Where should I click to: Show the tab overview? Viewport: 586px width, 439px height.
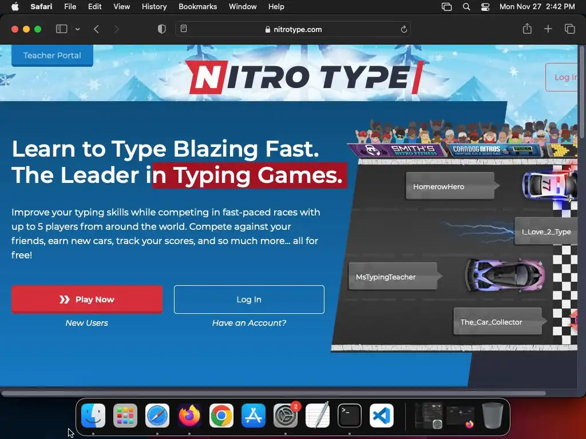coord(569,29)
